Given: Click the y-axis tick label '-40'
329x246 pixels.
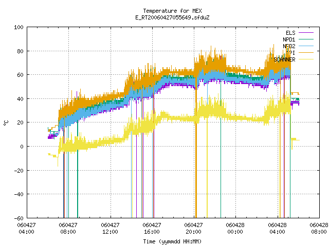Looking at the screenshot, I should (19, 194).
